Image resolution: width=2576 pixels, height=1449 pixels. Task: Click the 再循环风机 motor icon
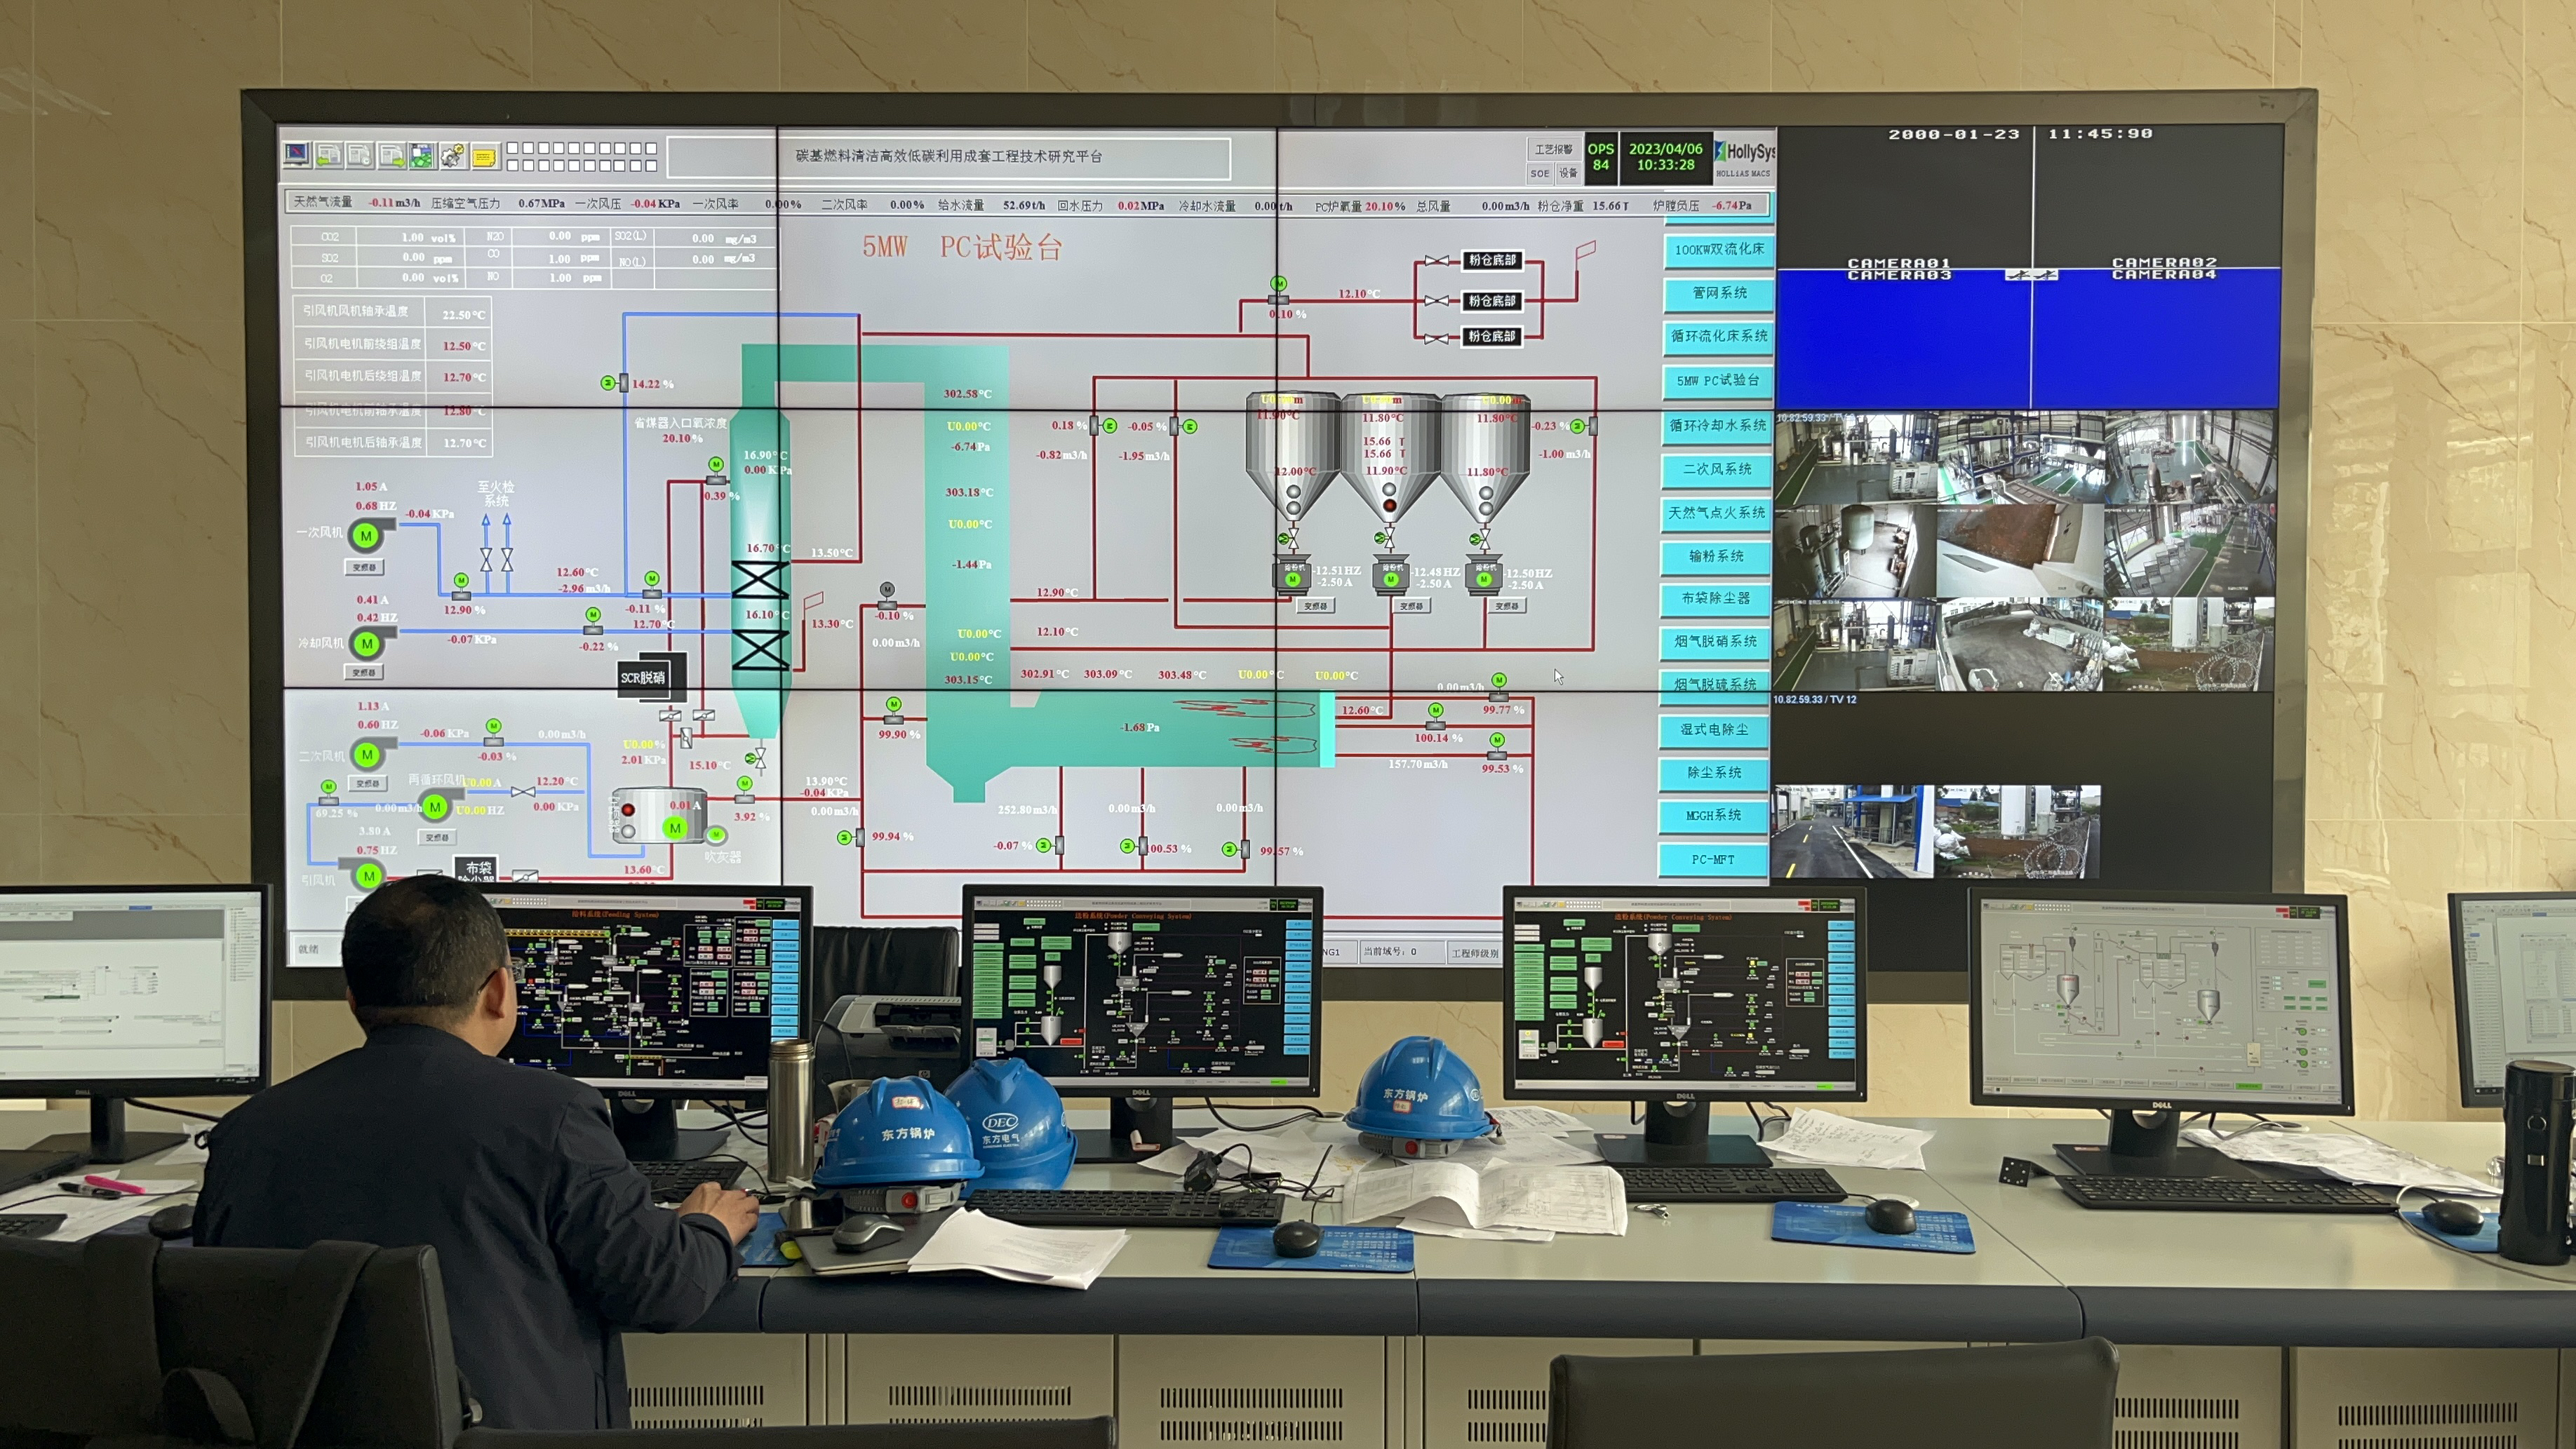pos(435,806)
